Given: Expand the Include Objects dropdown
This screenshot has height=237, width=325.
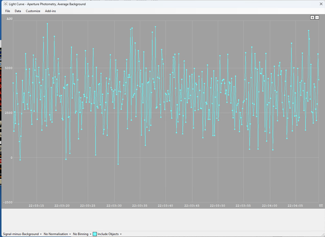Looking at the screenshot, I should click(x=107, y=234).
